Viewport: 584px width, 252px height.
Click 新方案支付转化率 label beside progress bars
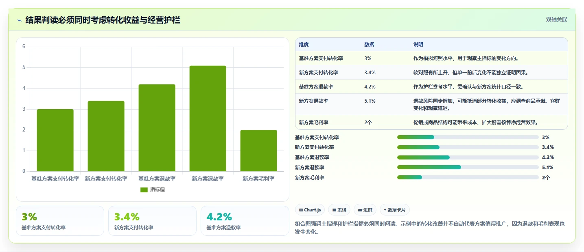pyautogui.click(x=315, y=147)
